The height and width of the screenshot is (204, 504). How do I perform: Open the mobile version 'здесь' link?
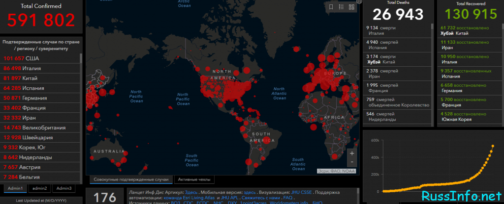[250, 192]
